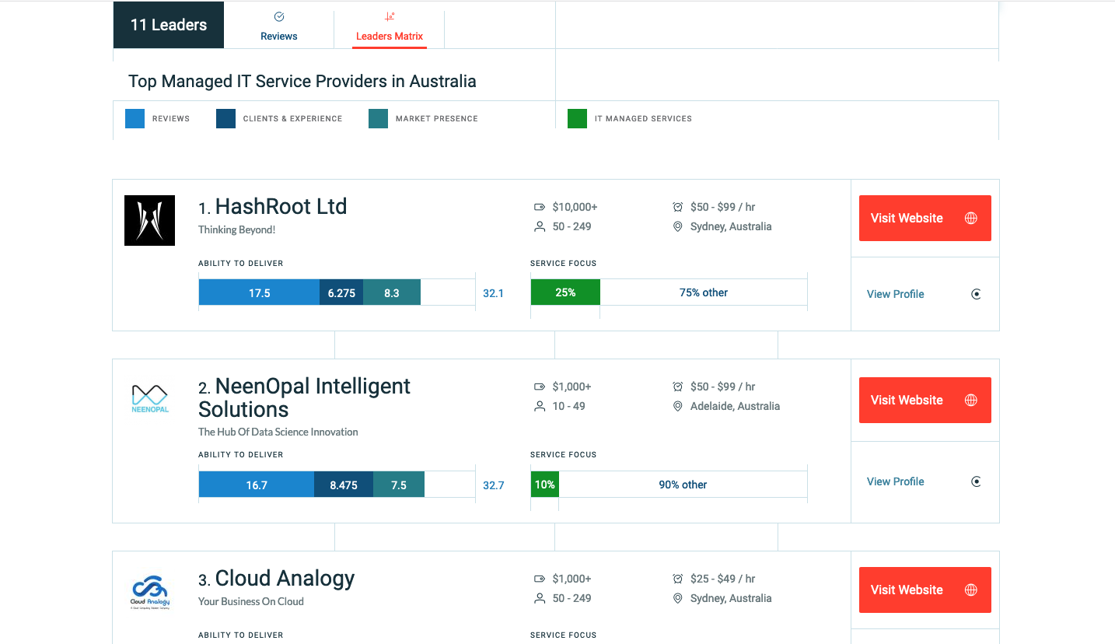Click the NeenOpal 16.7 reviews bar segment
1115x644 pixels.
click(257, 485)
